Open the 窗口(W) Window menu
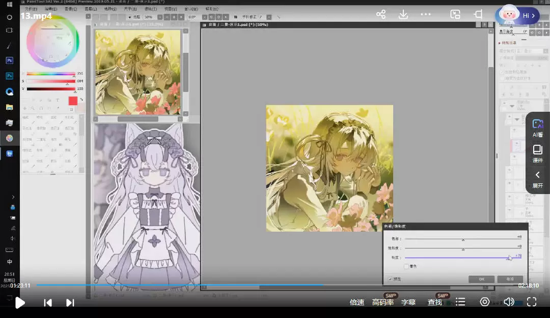The height and width of the screenshot is (318, 550). 191,9
